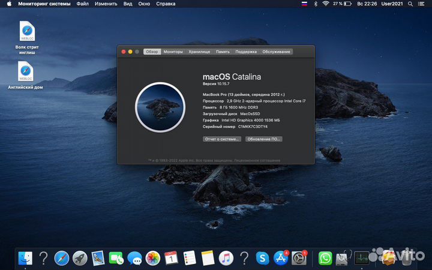Open the Wi-Fi status menu
432x270 pixels.
[x=326, y=4]
